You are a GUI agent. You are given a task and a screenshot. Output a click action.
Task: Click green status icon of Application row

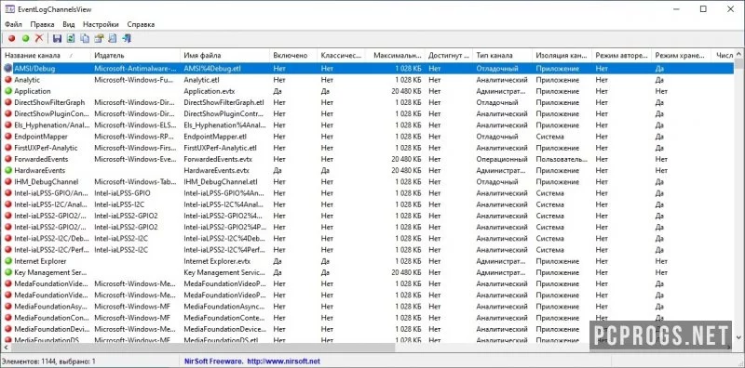tap(7, 91)
